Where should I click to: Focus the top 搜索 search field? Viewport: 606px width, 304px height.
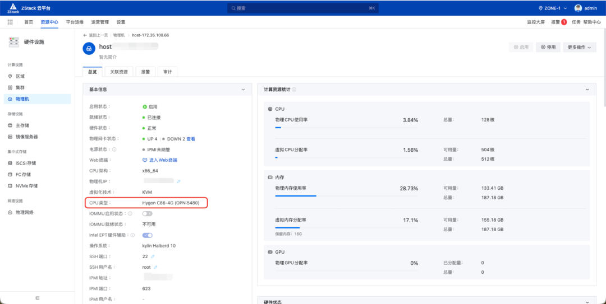[302, 8]
